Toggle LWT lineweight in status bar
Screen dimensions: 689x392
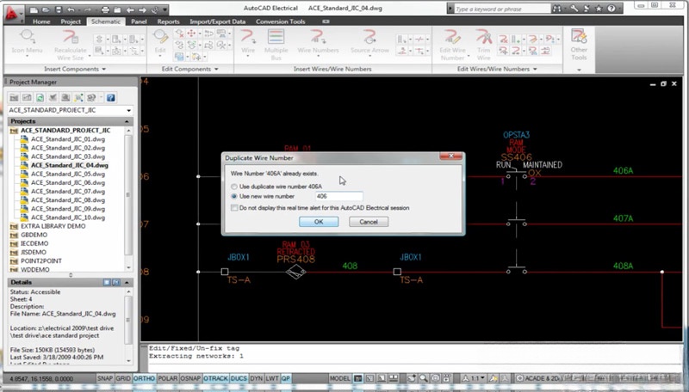click(x=272, y=378)
